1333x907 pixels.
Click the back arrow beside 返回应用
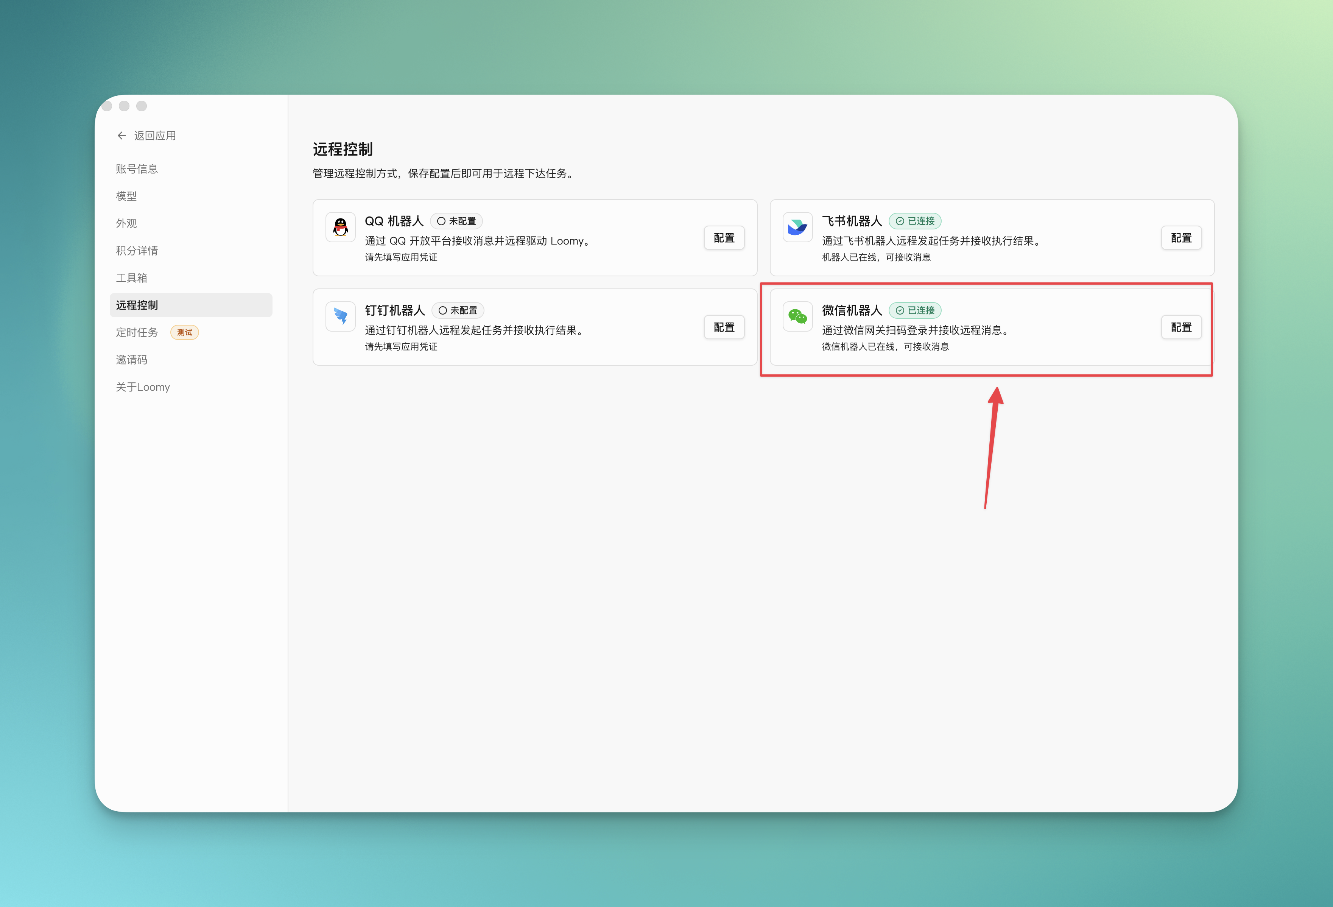pos(121,136)
